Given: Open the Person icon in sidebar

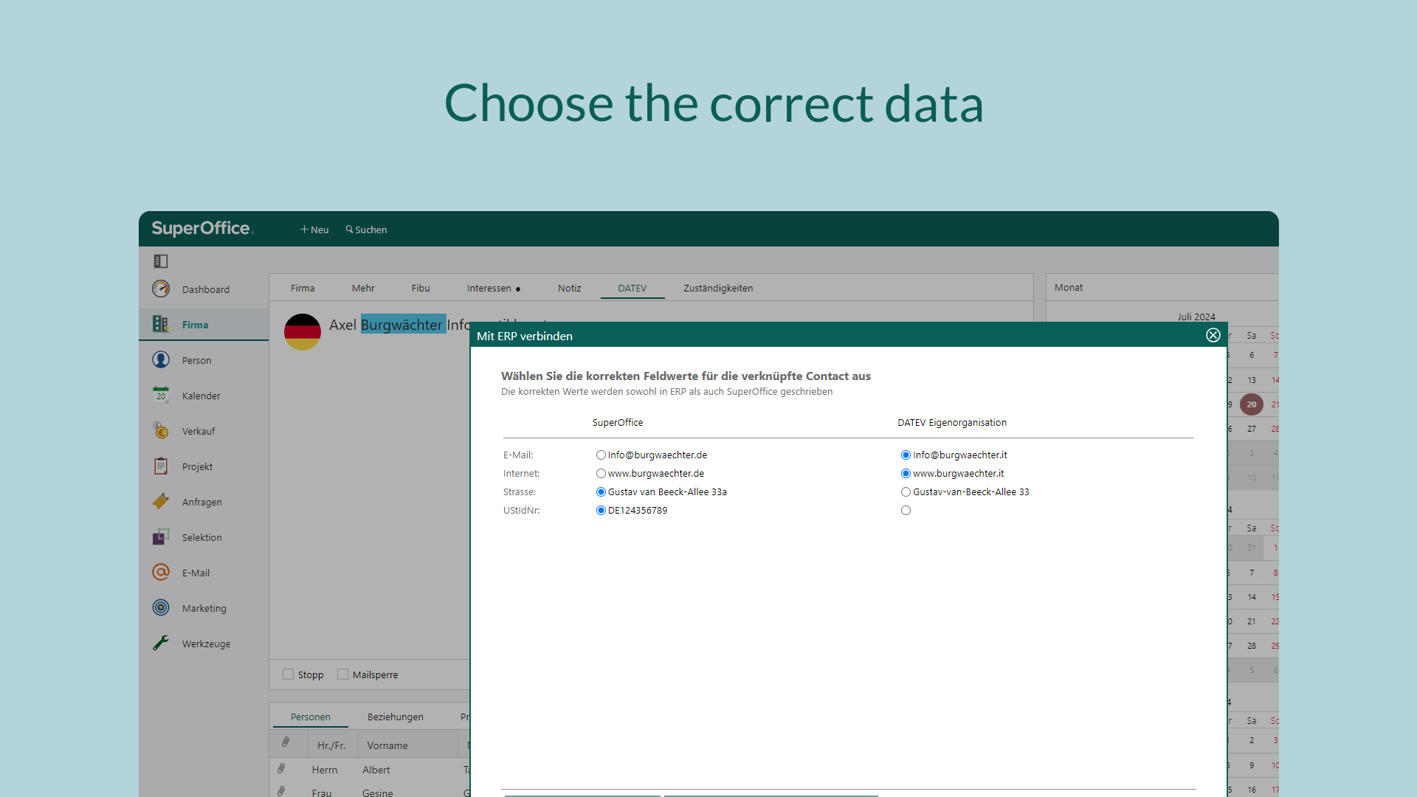Looking at the screenshot, I should tap(161, 359).
